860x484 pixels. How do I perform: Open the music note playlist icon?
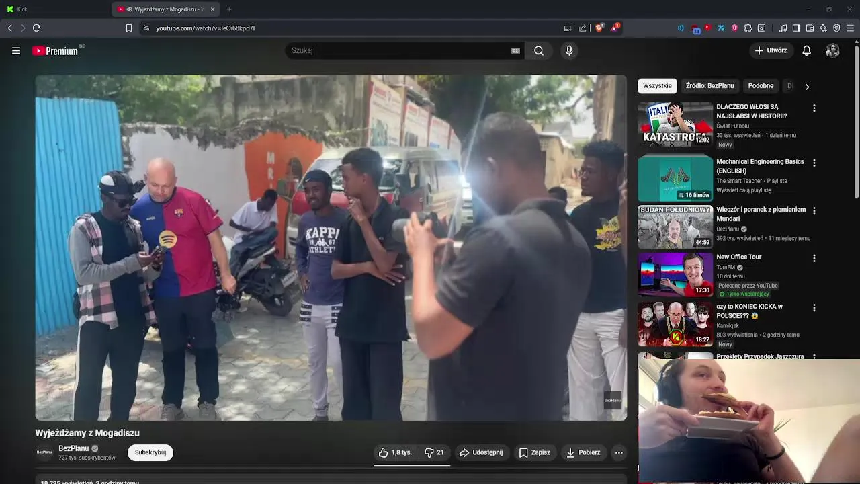coord(783,28)
